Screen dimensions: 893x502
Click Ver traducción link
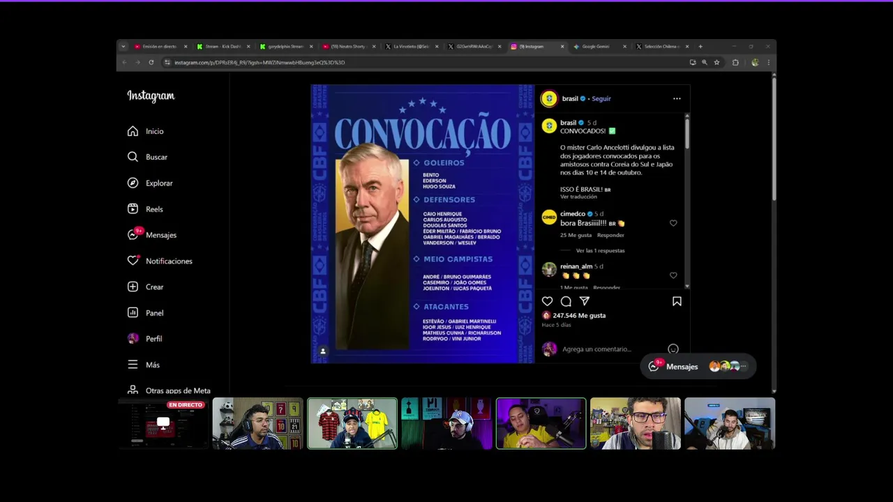pyautogui.click(x=578, y=197)
